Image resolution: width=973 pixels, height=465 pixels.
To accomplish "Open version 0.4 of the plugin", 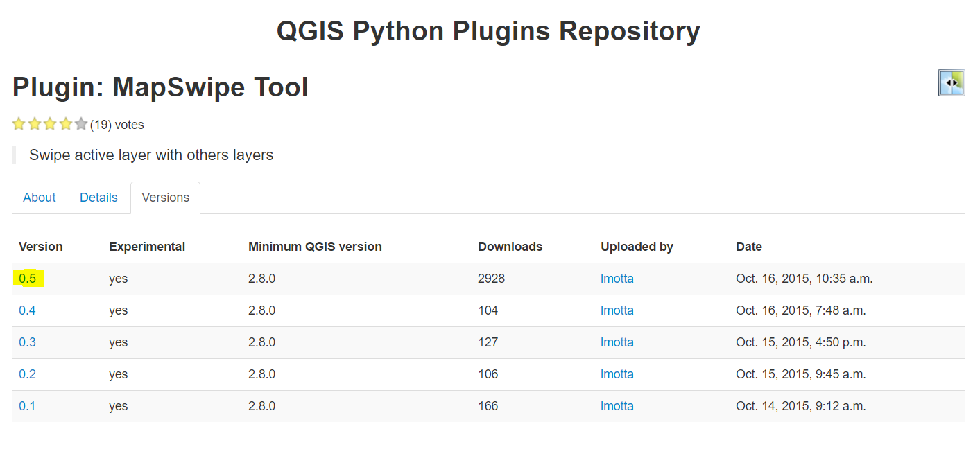I will click(27, 310).
